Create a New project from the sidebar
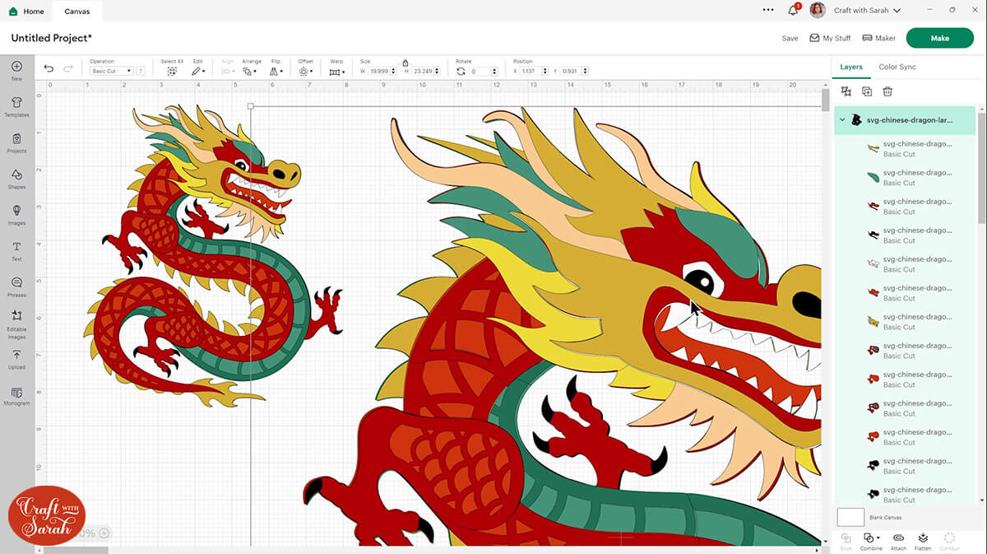The width and height of the screenshot is (987, 554). point(16,71)
